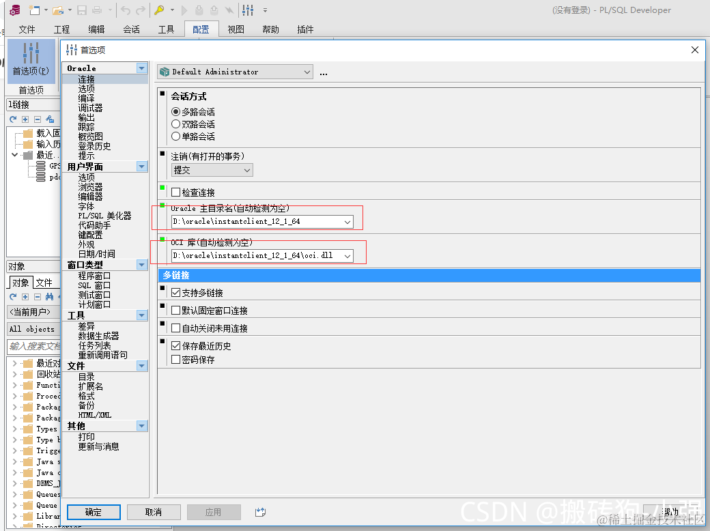710x531 pixels.
Task: Open the Oracle 主目录名 dropdown arrow
Action: click(x=347, y=222)
